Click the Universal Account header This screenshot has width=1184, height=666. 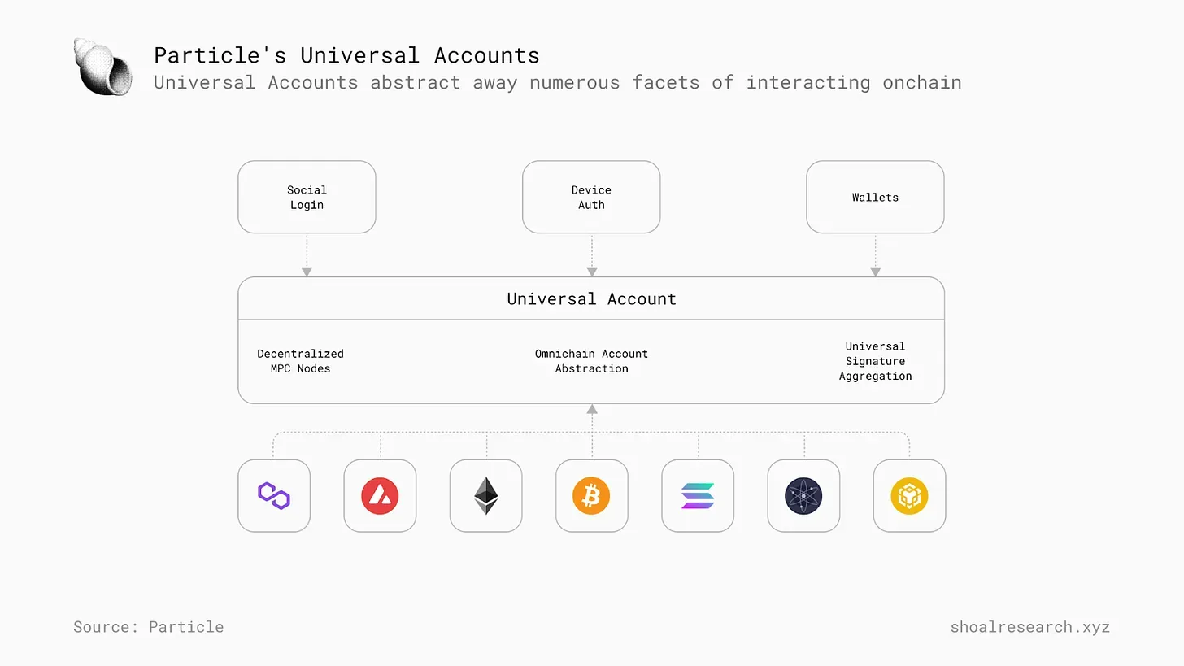(591, 298)
